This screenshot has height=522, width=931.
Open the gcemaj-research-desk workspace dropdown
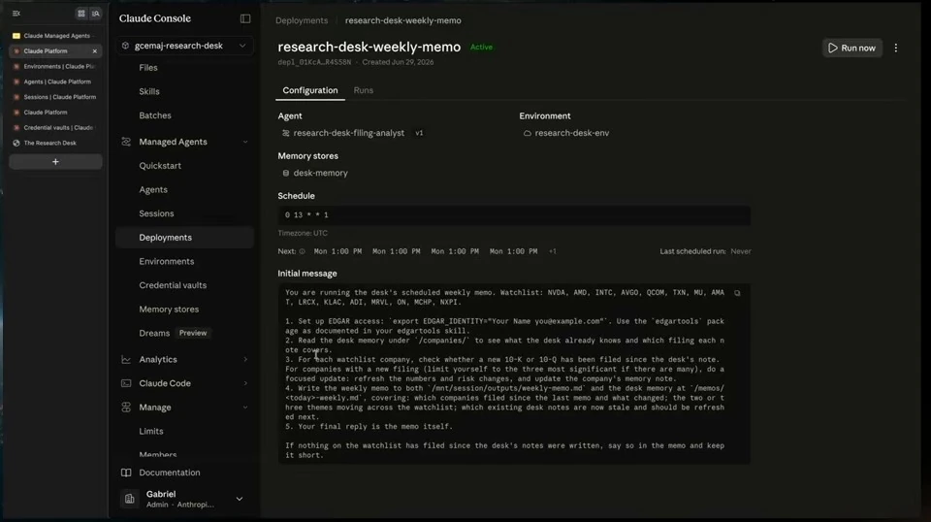pyautogui.click(x=184, y=46)
